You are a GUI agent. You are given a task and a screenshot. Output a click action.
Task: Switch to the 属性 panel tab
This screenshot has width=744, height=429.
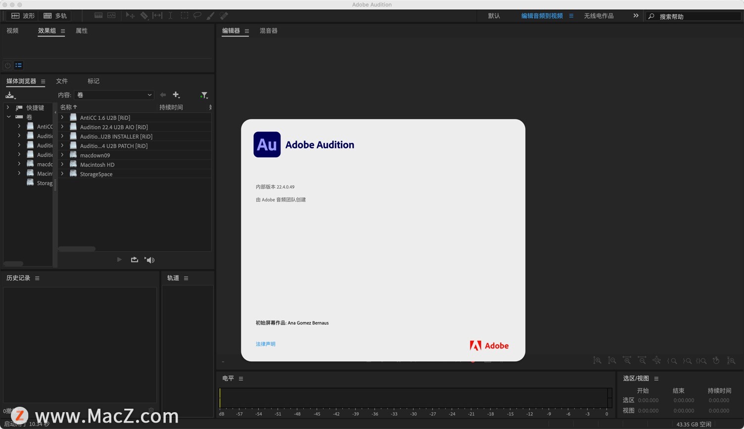(x=82, y=31)
